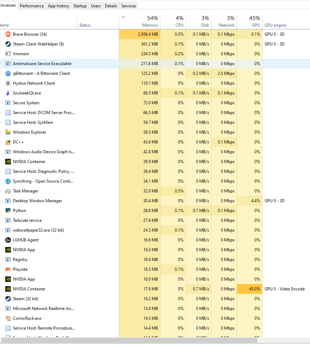The image size is (310, 346).
Task: Sort processes by Memory column header
Action: point(140,22)
